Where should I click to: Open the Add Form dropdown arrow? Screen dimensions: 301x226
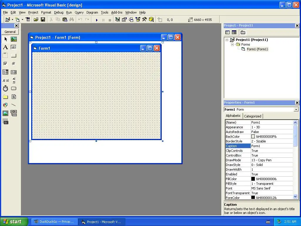pos(22,20)
